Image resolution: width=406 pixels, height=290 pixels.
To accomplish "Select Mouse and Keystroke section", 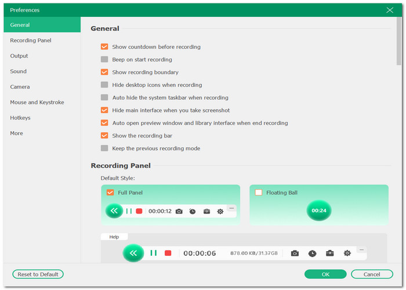I will 42,102.
